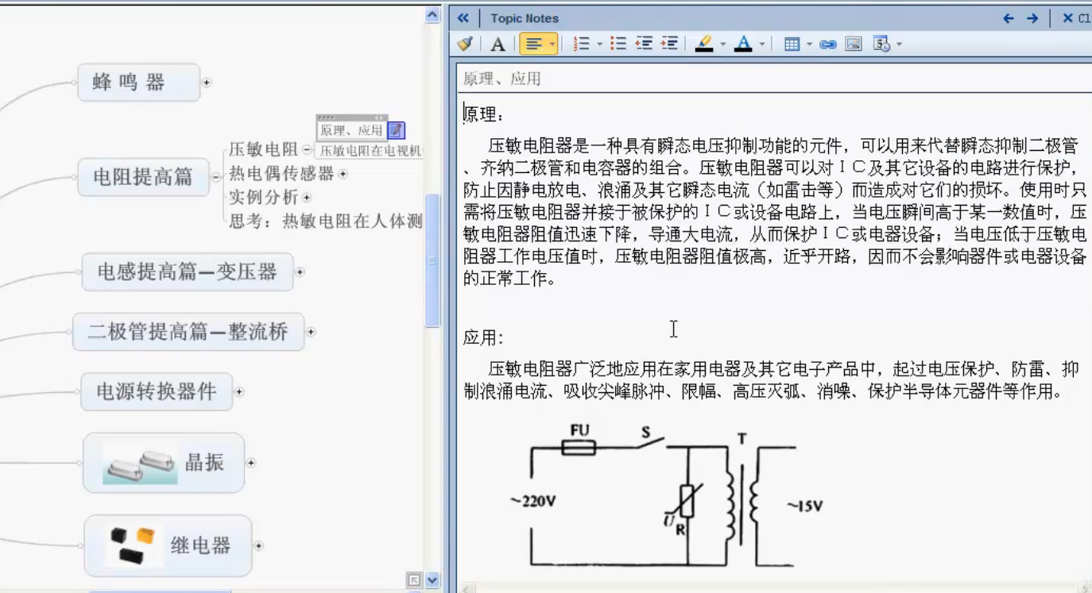Open the font settings 'A' icon
The image size is (1092, 593).
pos(498,44)
